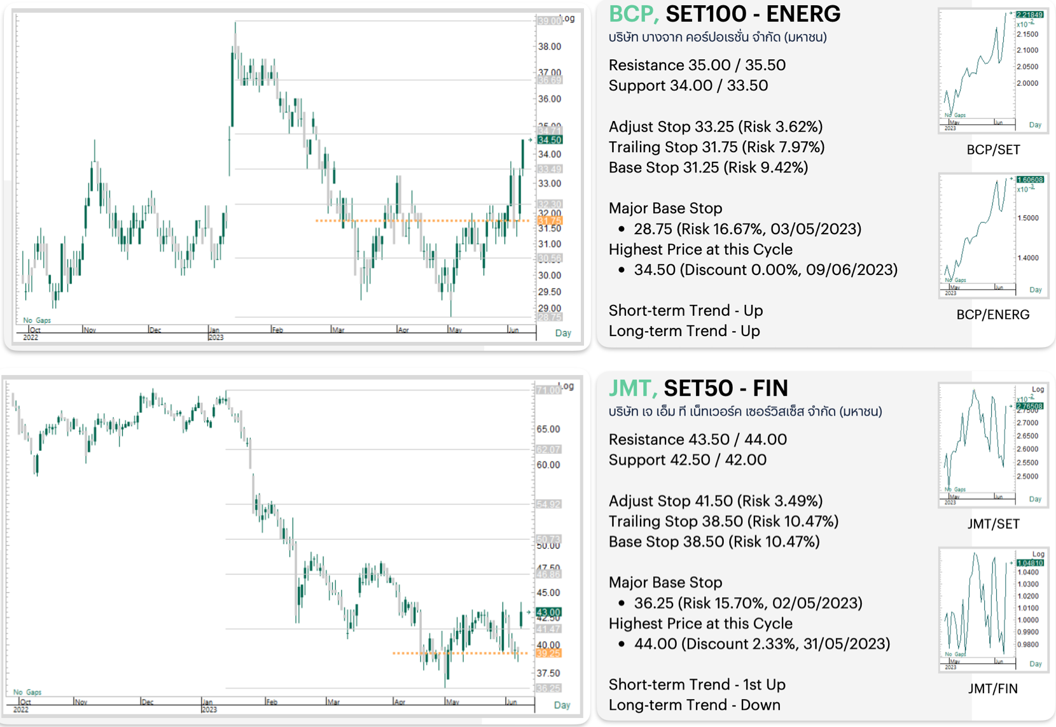Click the green 34.50 price tag on BCP chart
Screen dimensions: 1056x727
(x=550, y=140)
